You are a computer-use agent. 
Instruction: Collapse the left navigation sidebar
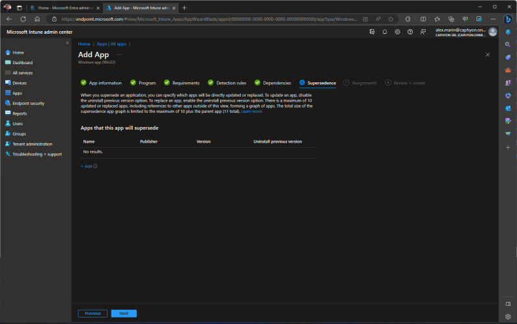(67, 43)
